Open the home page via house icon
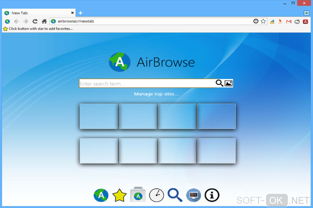This screenshot has height=208, width=313. pos(44,21)
